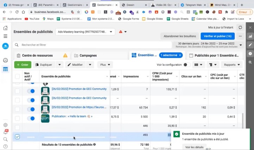Open the hamburger menu in left sidebar
The height and width of the screenshot is (150, 254).
5,36
